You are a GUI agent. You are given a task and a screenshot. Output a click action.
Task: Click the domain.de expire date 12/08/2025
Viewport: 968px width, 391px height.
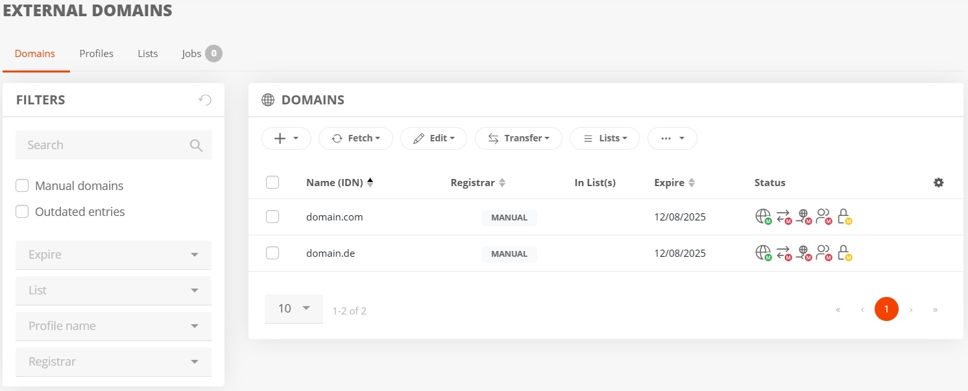[x=680, y=254]
